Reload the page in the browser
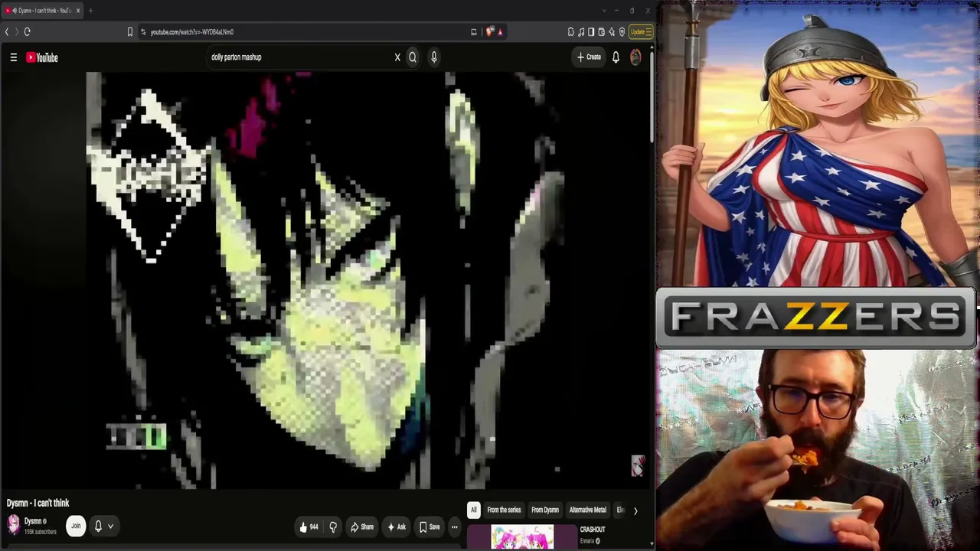 (27, 31)
